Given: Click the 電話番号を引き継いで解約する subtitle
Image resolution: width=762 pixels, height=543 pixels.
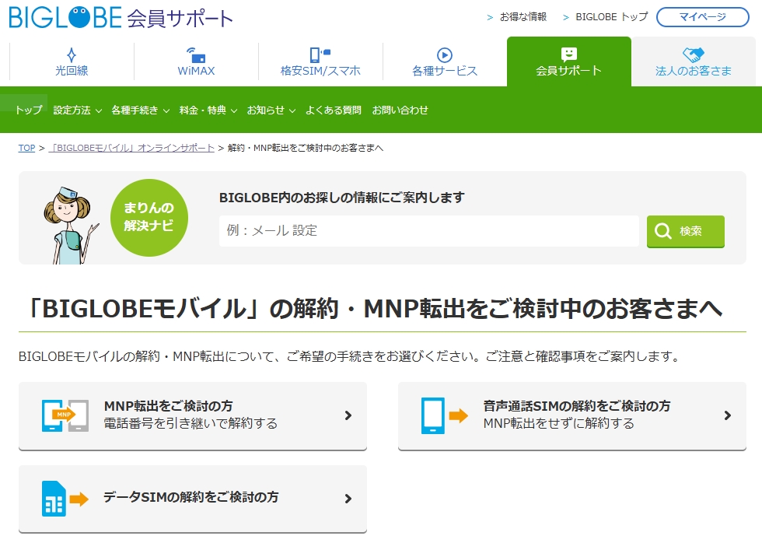Looking at the screenshot, I should (190, 423).
